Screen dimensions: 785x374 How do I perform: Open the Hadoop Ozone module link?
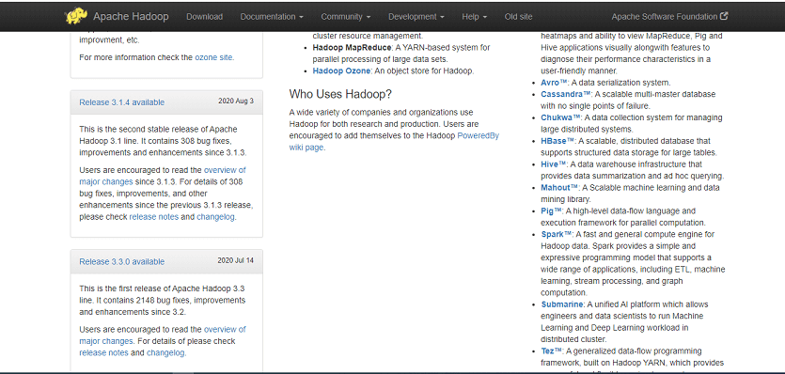click(341, 71)
